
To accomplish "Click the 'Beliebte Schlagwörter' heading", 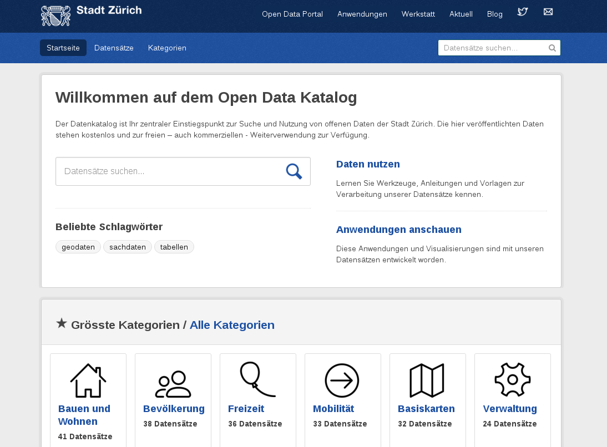I will point(109,227).
